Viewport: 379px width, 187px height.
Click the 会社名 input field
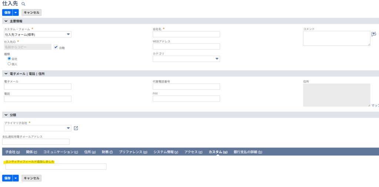pyautogui.click(x=186, y=34)
